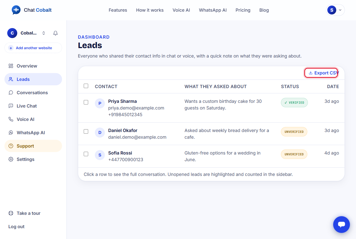Image resolution: width=356 pixels, height=239 pixels.
Task: Click the weekly bread delivery text
Action: [227, 134]
